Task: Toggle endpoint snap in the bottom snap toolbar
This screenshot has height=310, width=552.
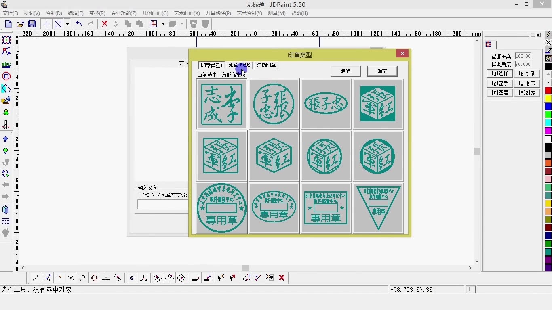Action: 35,278
